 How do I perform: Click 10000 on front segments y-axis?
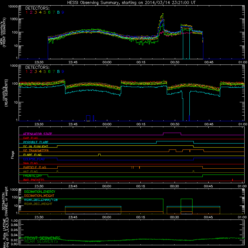pos(13,6)
